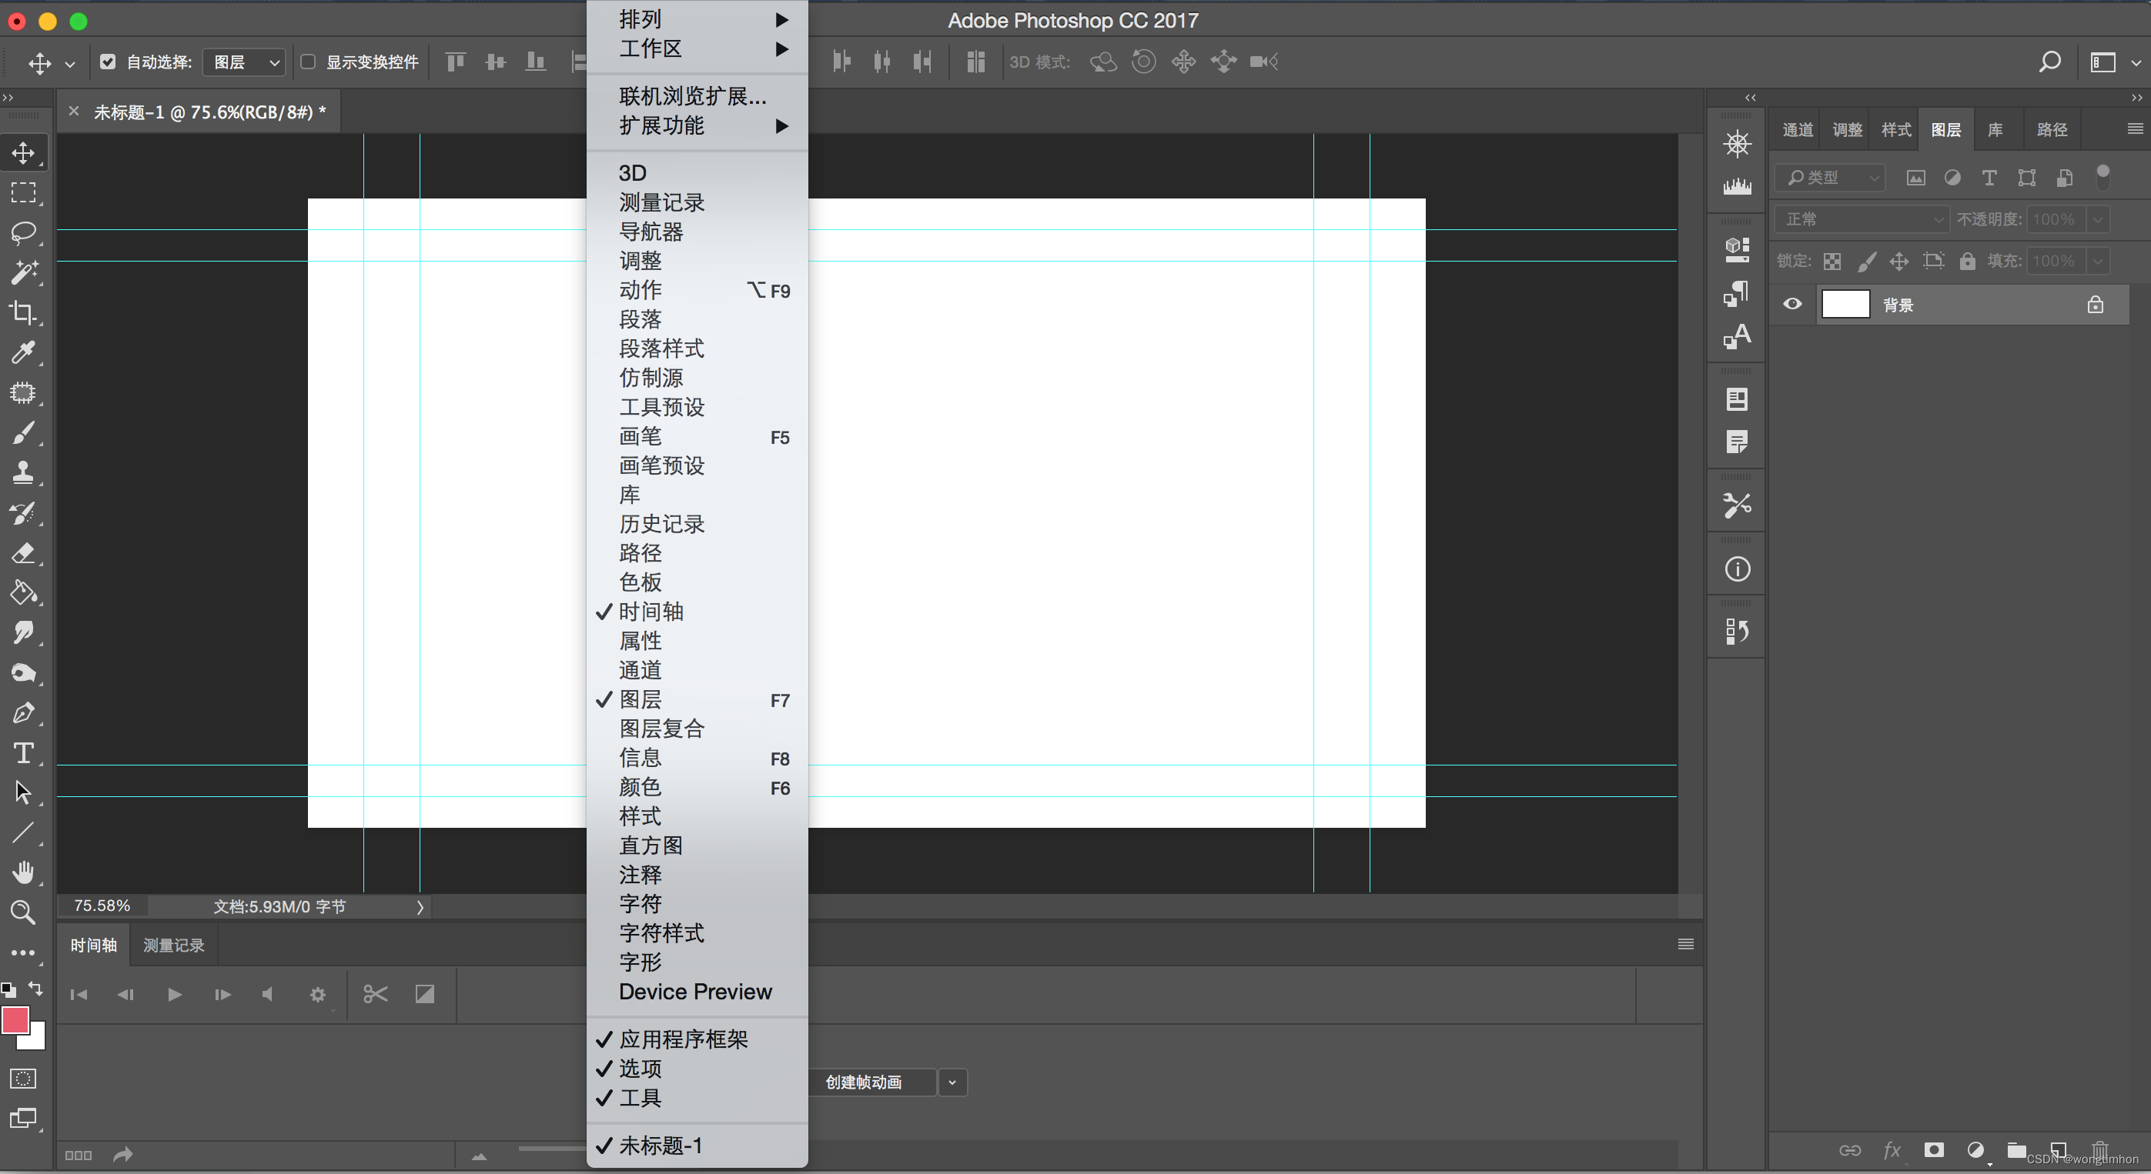Viewport: 2151px width, 1174px height.
Task: Click the 背景 layer thumbnail
Action: pyautogui.click(x=1845, y=305)
